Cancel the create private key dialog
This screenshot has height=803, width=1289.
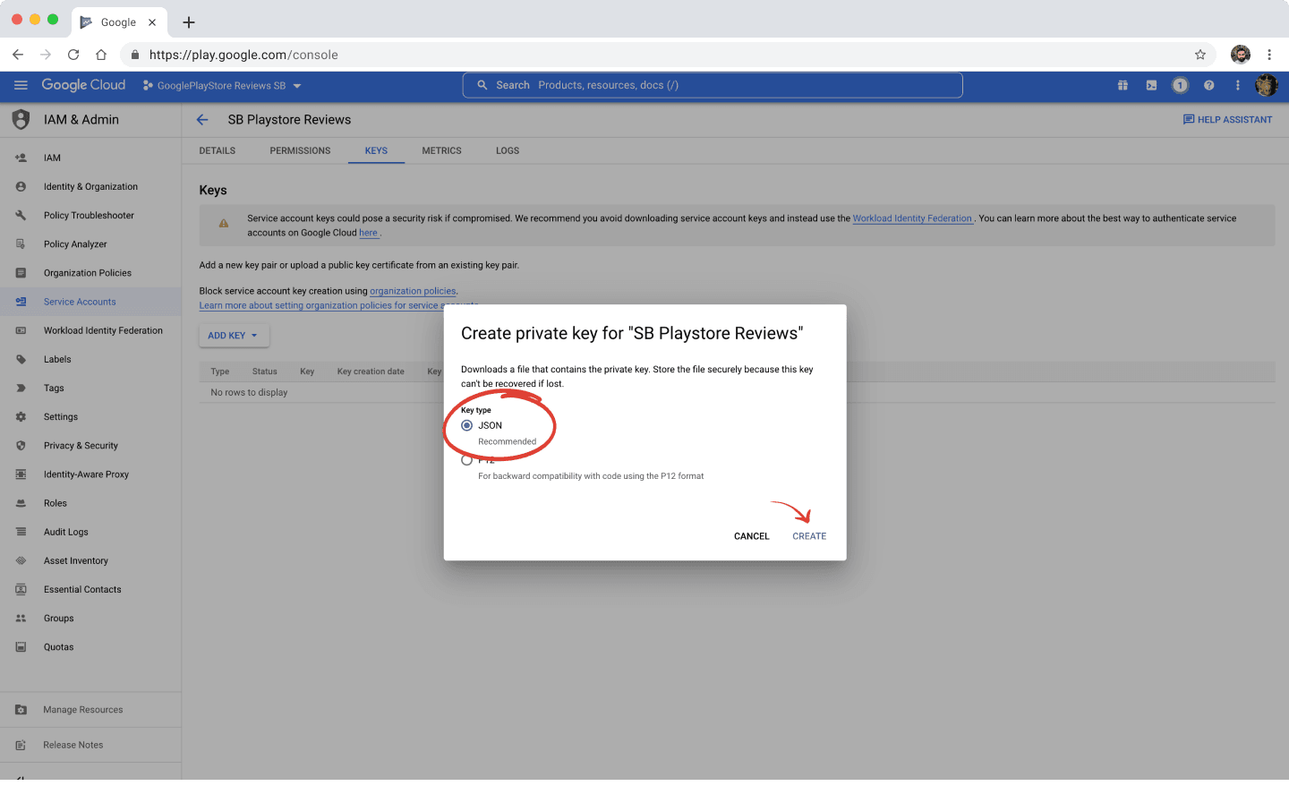point(751,536)
